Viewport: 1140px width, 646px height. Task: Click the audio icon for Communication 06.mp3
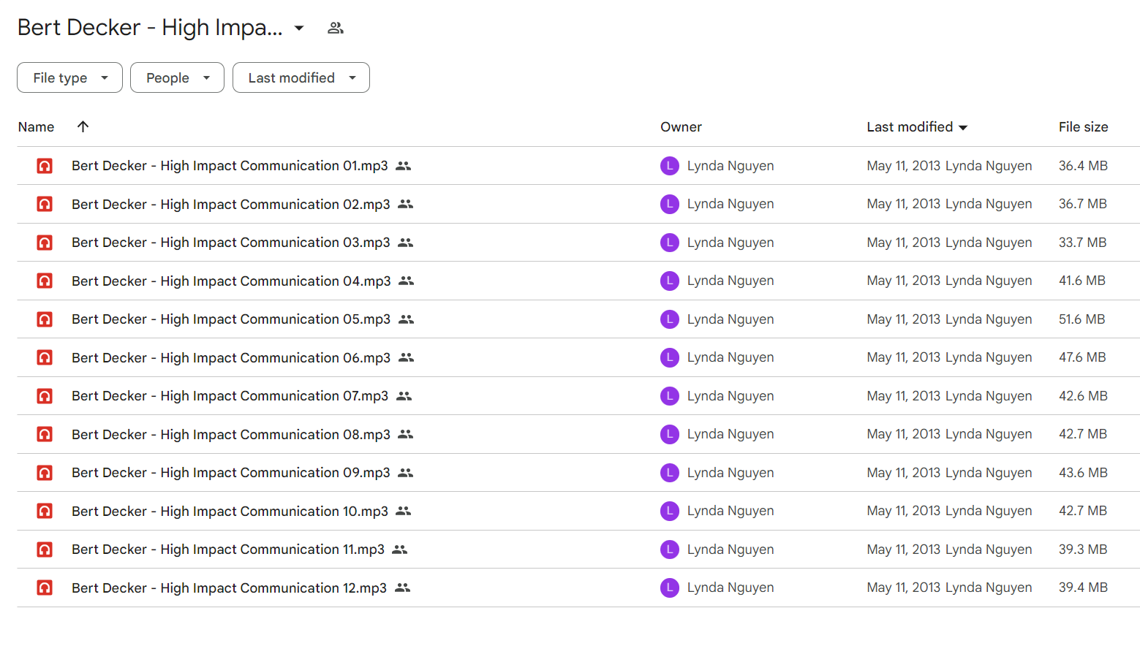[45, 357]
